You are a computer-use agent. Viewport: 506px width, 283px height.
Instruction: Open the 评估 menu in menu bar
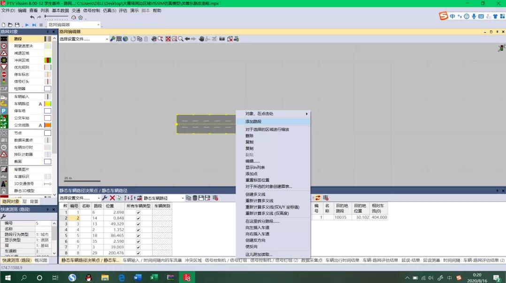tap(123, 10)
